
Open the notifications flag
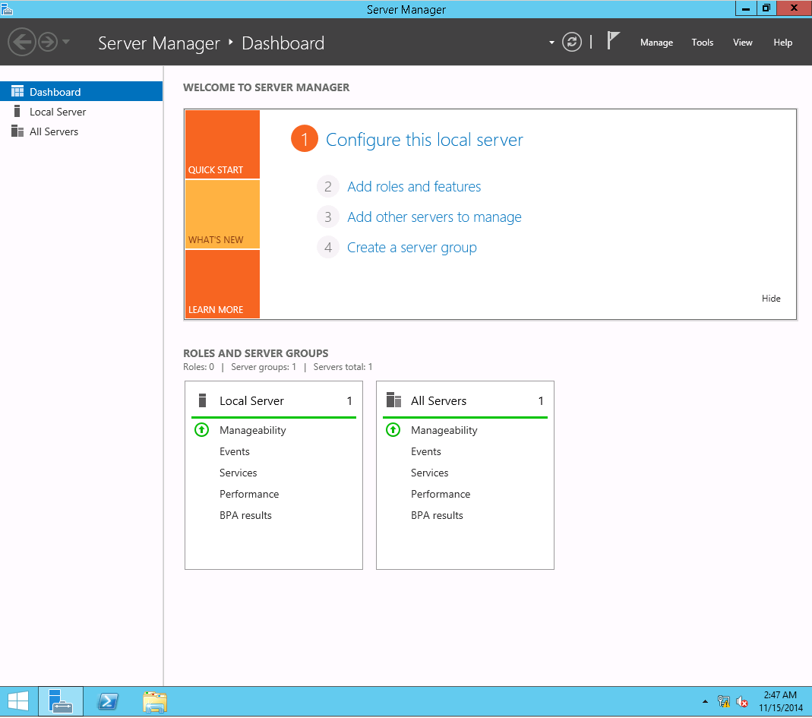(613, 41)
